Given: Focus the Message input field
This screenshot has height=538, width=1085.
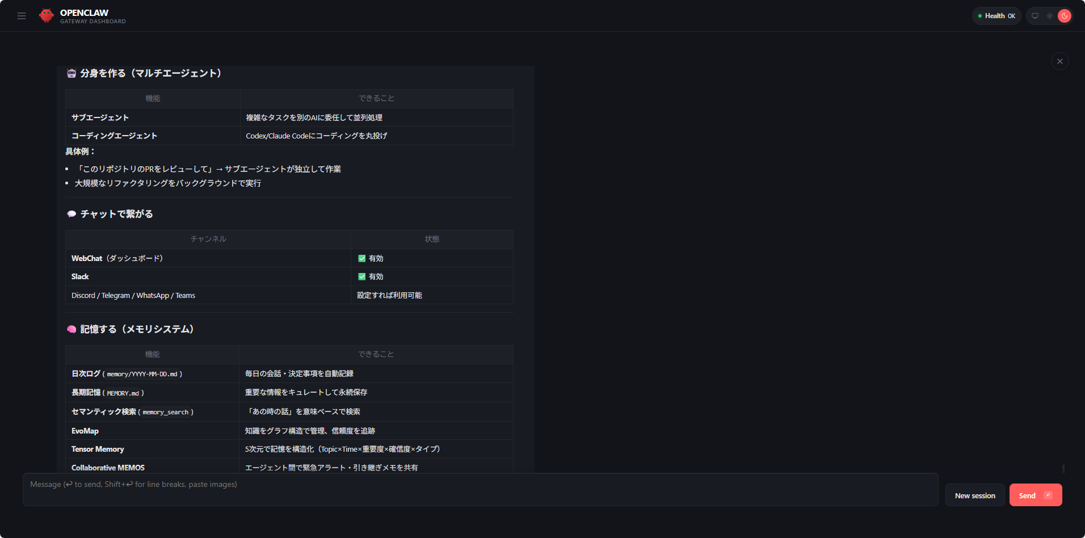Looking at the screenshot, I should 480,489.
